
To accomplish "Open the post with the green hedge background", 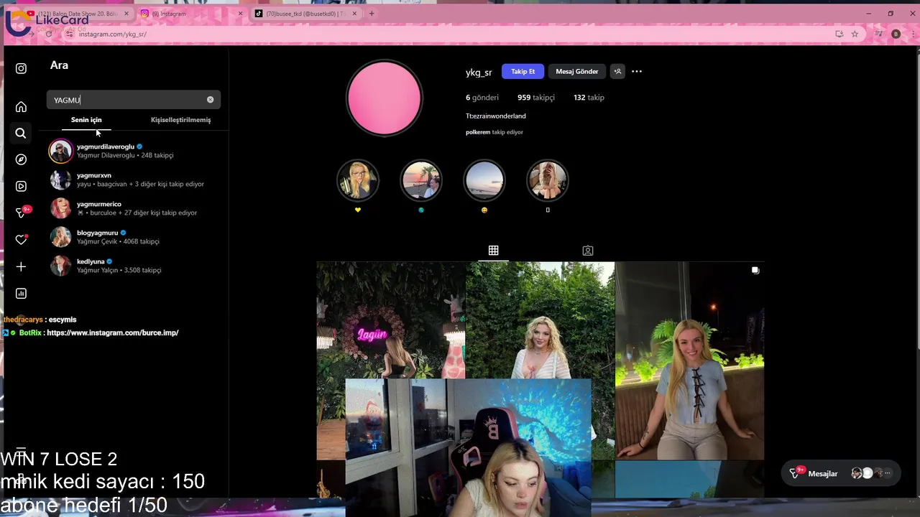I will pyautogui.click(x=540, y=320).
